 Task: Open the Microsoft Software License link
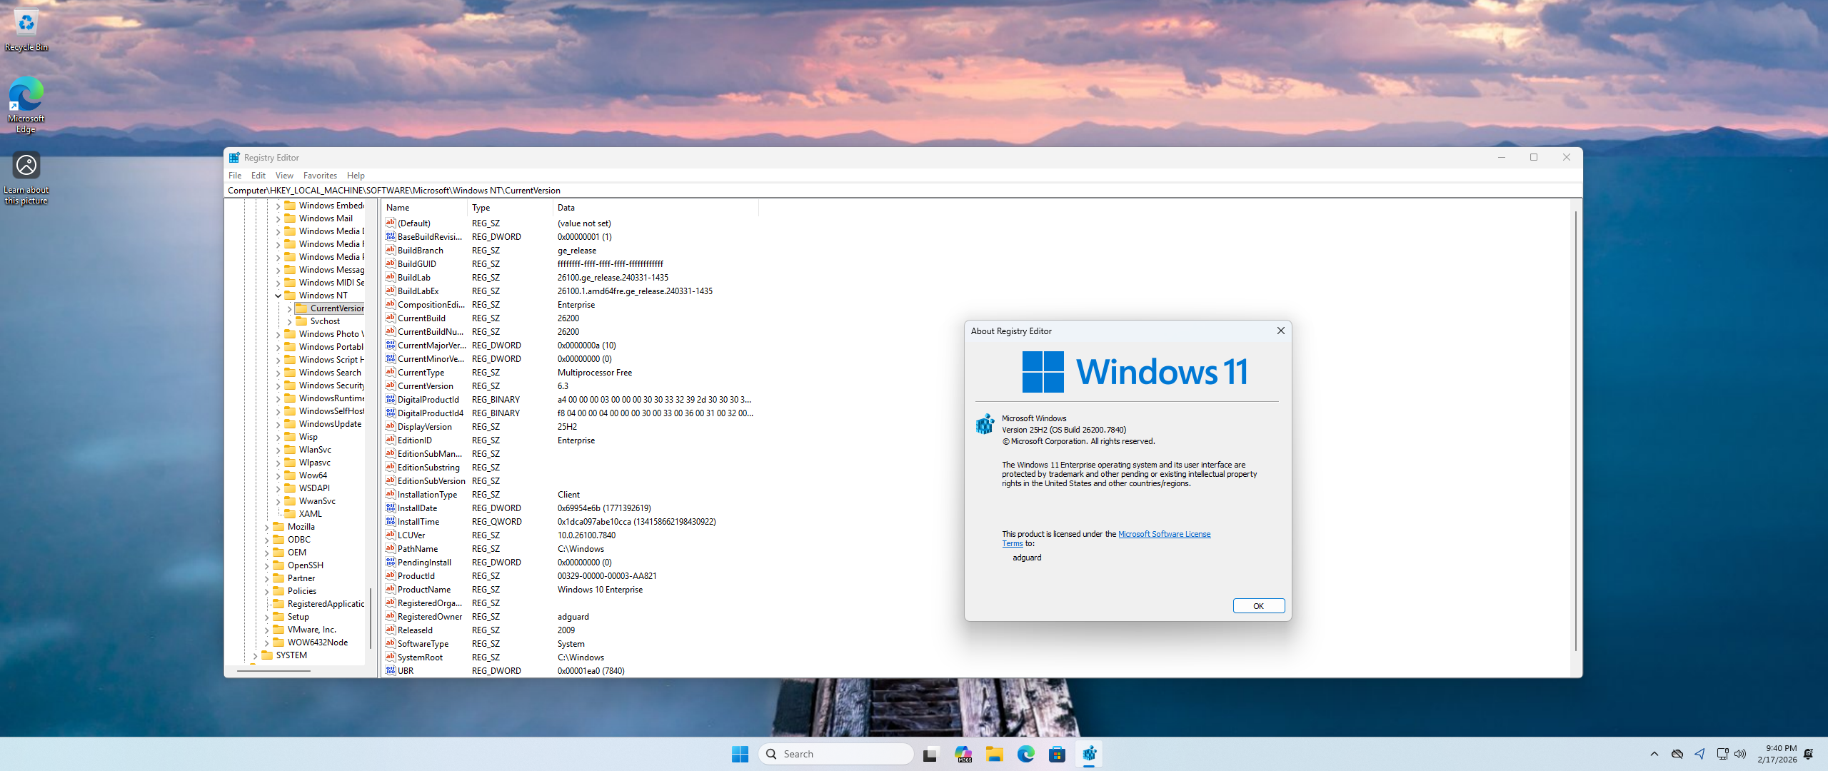pos(1164,534)
